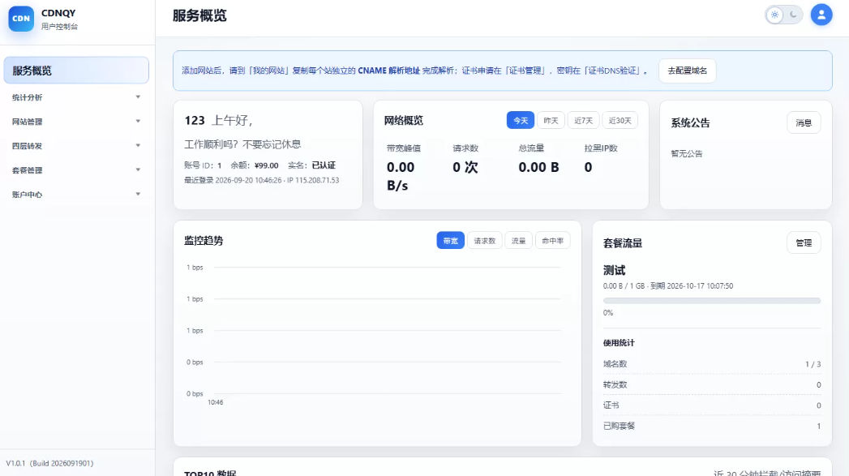Open the user avatar menu

click(821, 15)
